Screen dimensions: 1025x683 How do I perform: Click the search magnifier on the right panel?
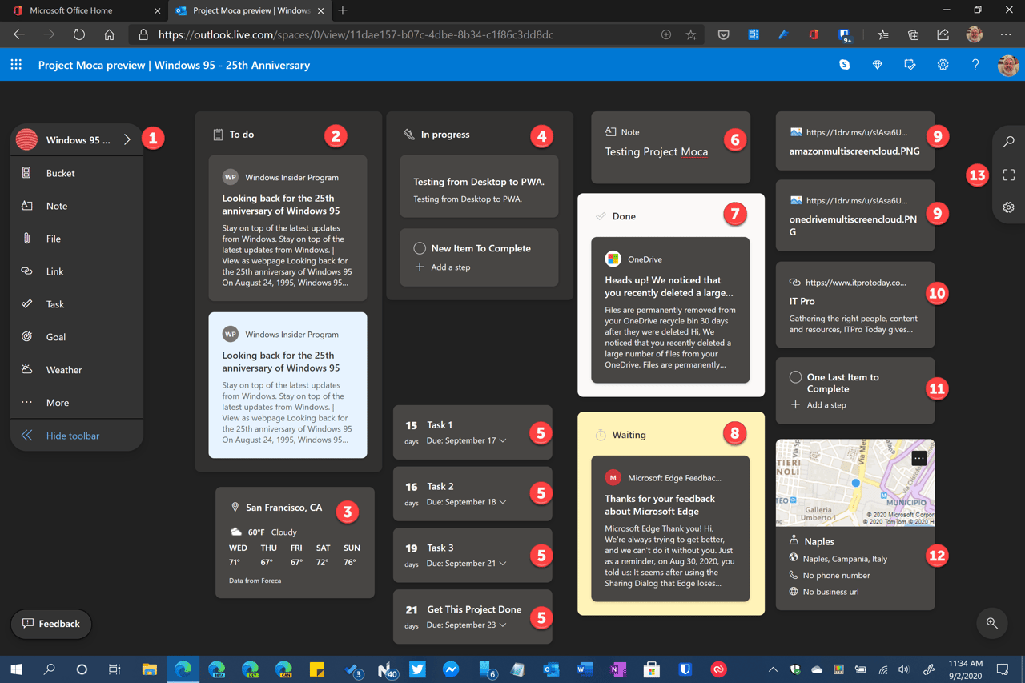pos(1008,142)
